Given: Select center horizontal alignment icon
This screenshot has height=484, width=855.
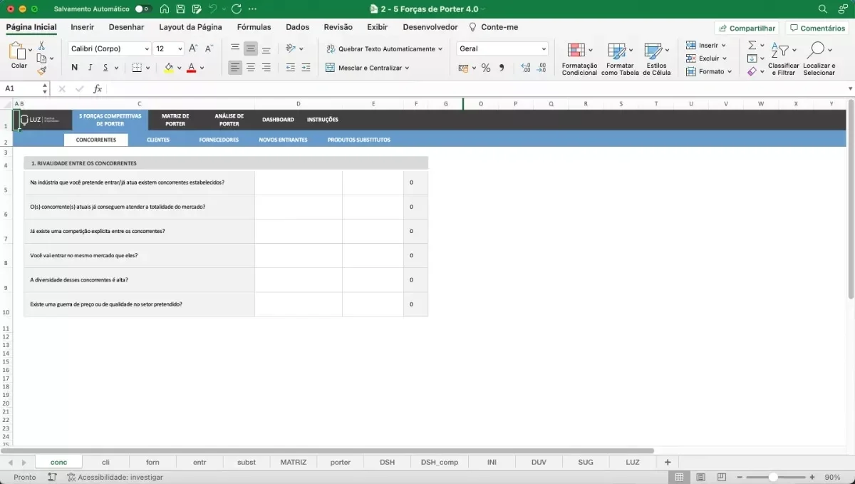Looking at the screenshot, I should click(x=250, y=68).
